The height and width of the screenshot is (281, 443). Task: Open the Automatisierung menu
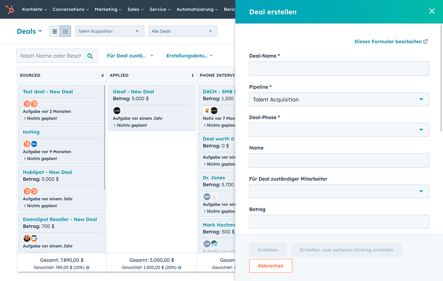click(x=197, y=9)
